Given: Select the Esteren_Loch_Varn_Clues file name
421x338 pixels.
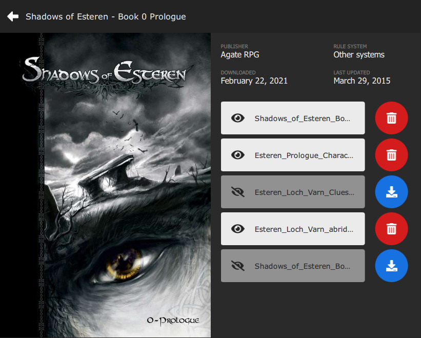Looking at the screenshot, I should [304, 192].
